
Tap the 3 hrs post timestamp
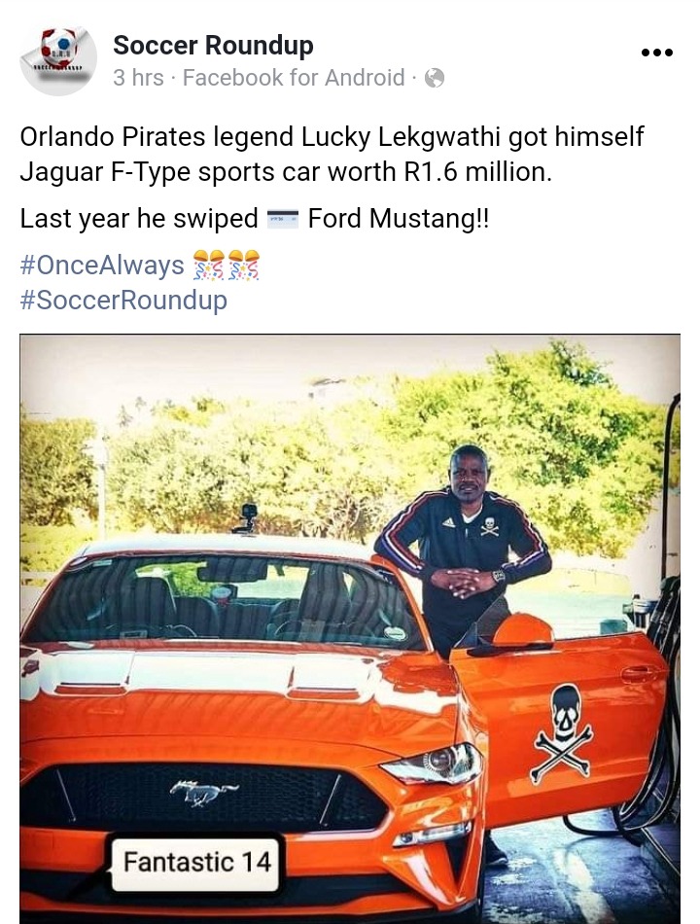pyautogui.click(x=138, y=78)
